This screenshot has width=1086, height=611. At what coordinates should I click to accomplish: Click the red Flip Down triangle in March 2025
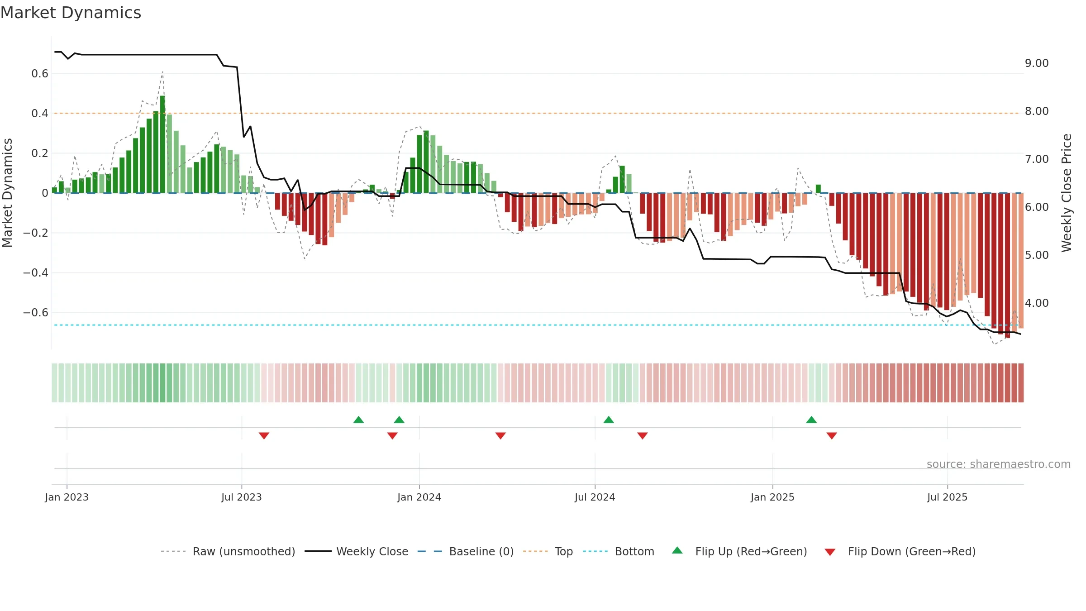point(832,435)
